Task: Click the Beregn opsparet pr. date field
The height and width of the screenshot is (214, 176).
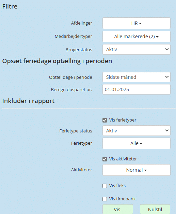Action: (137, 89)
